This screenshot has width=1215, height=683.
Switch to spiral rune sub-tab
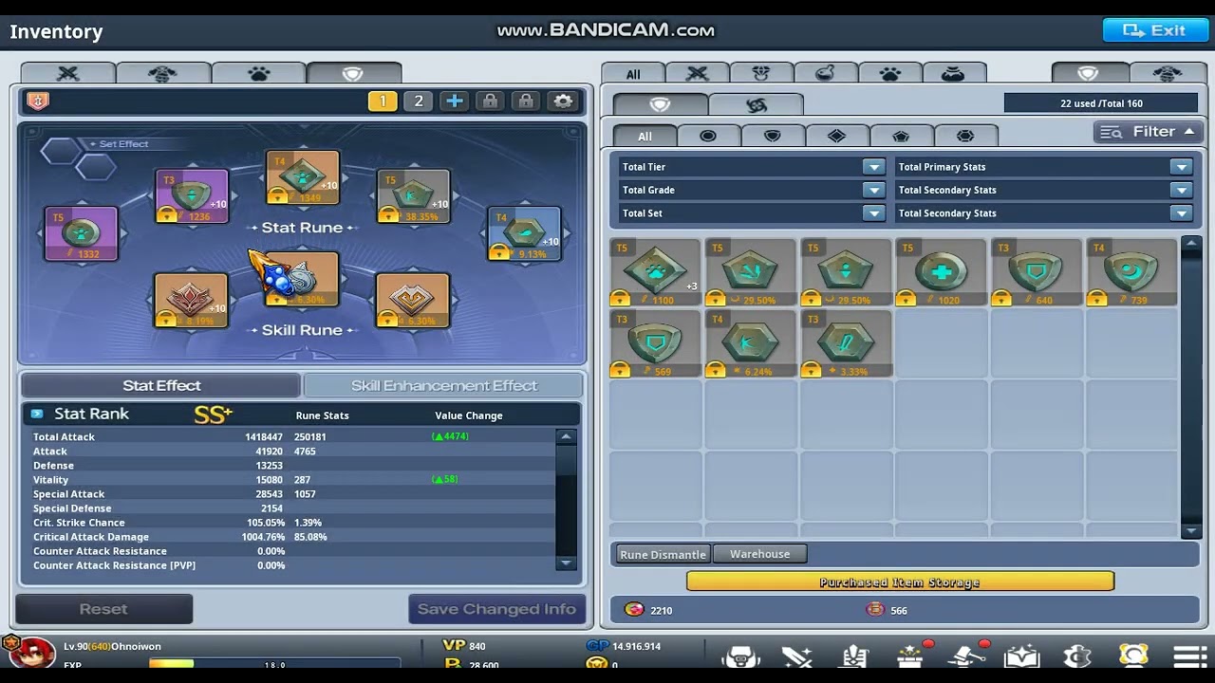(757, 104)
